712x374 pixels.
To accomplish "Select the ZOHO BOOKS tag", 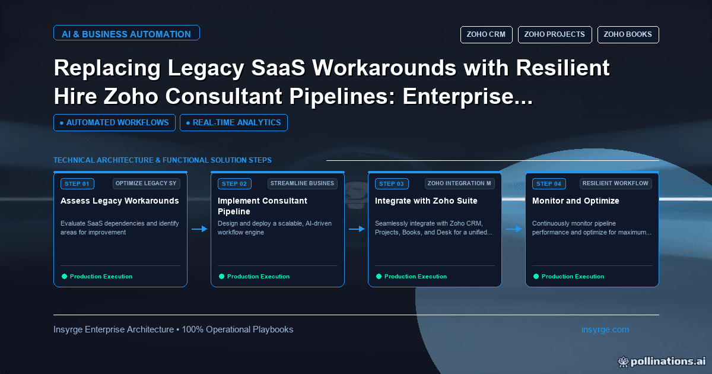I will point(628,34).
